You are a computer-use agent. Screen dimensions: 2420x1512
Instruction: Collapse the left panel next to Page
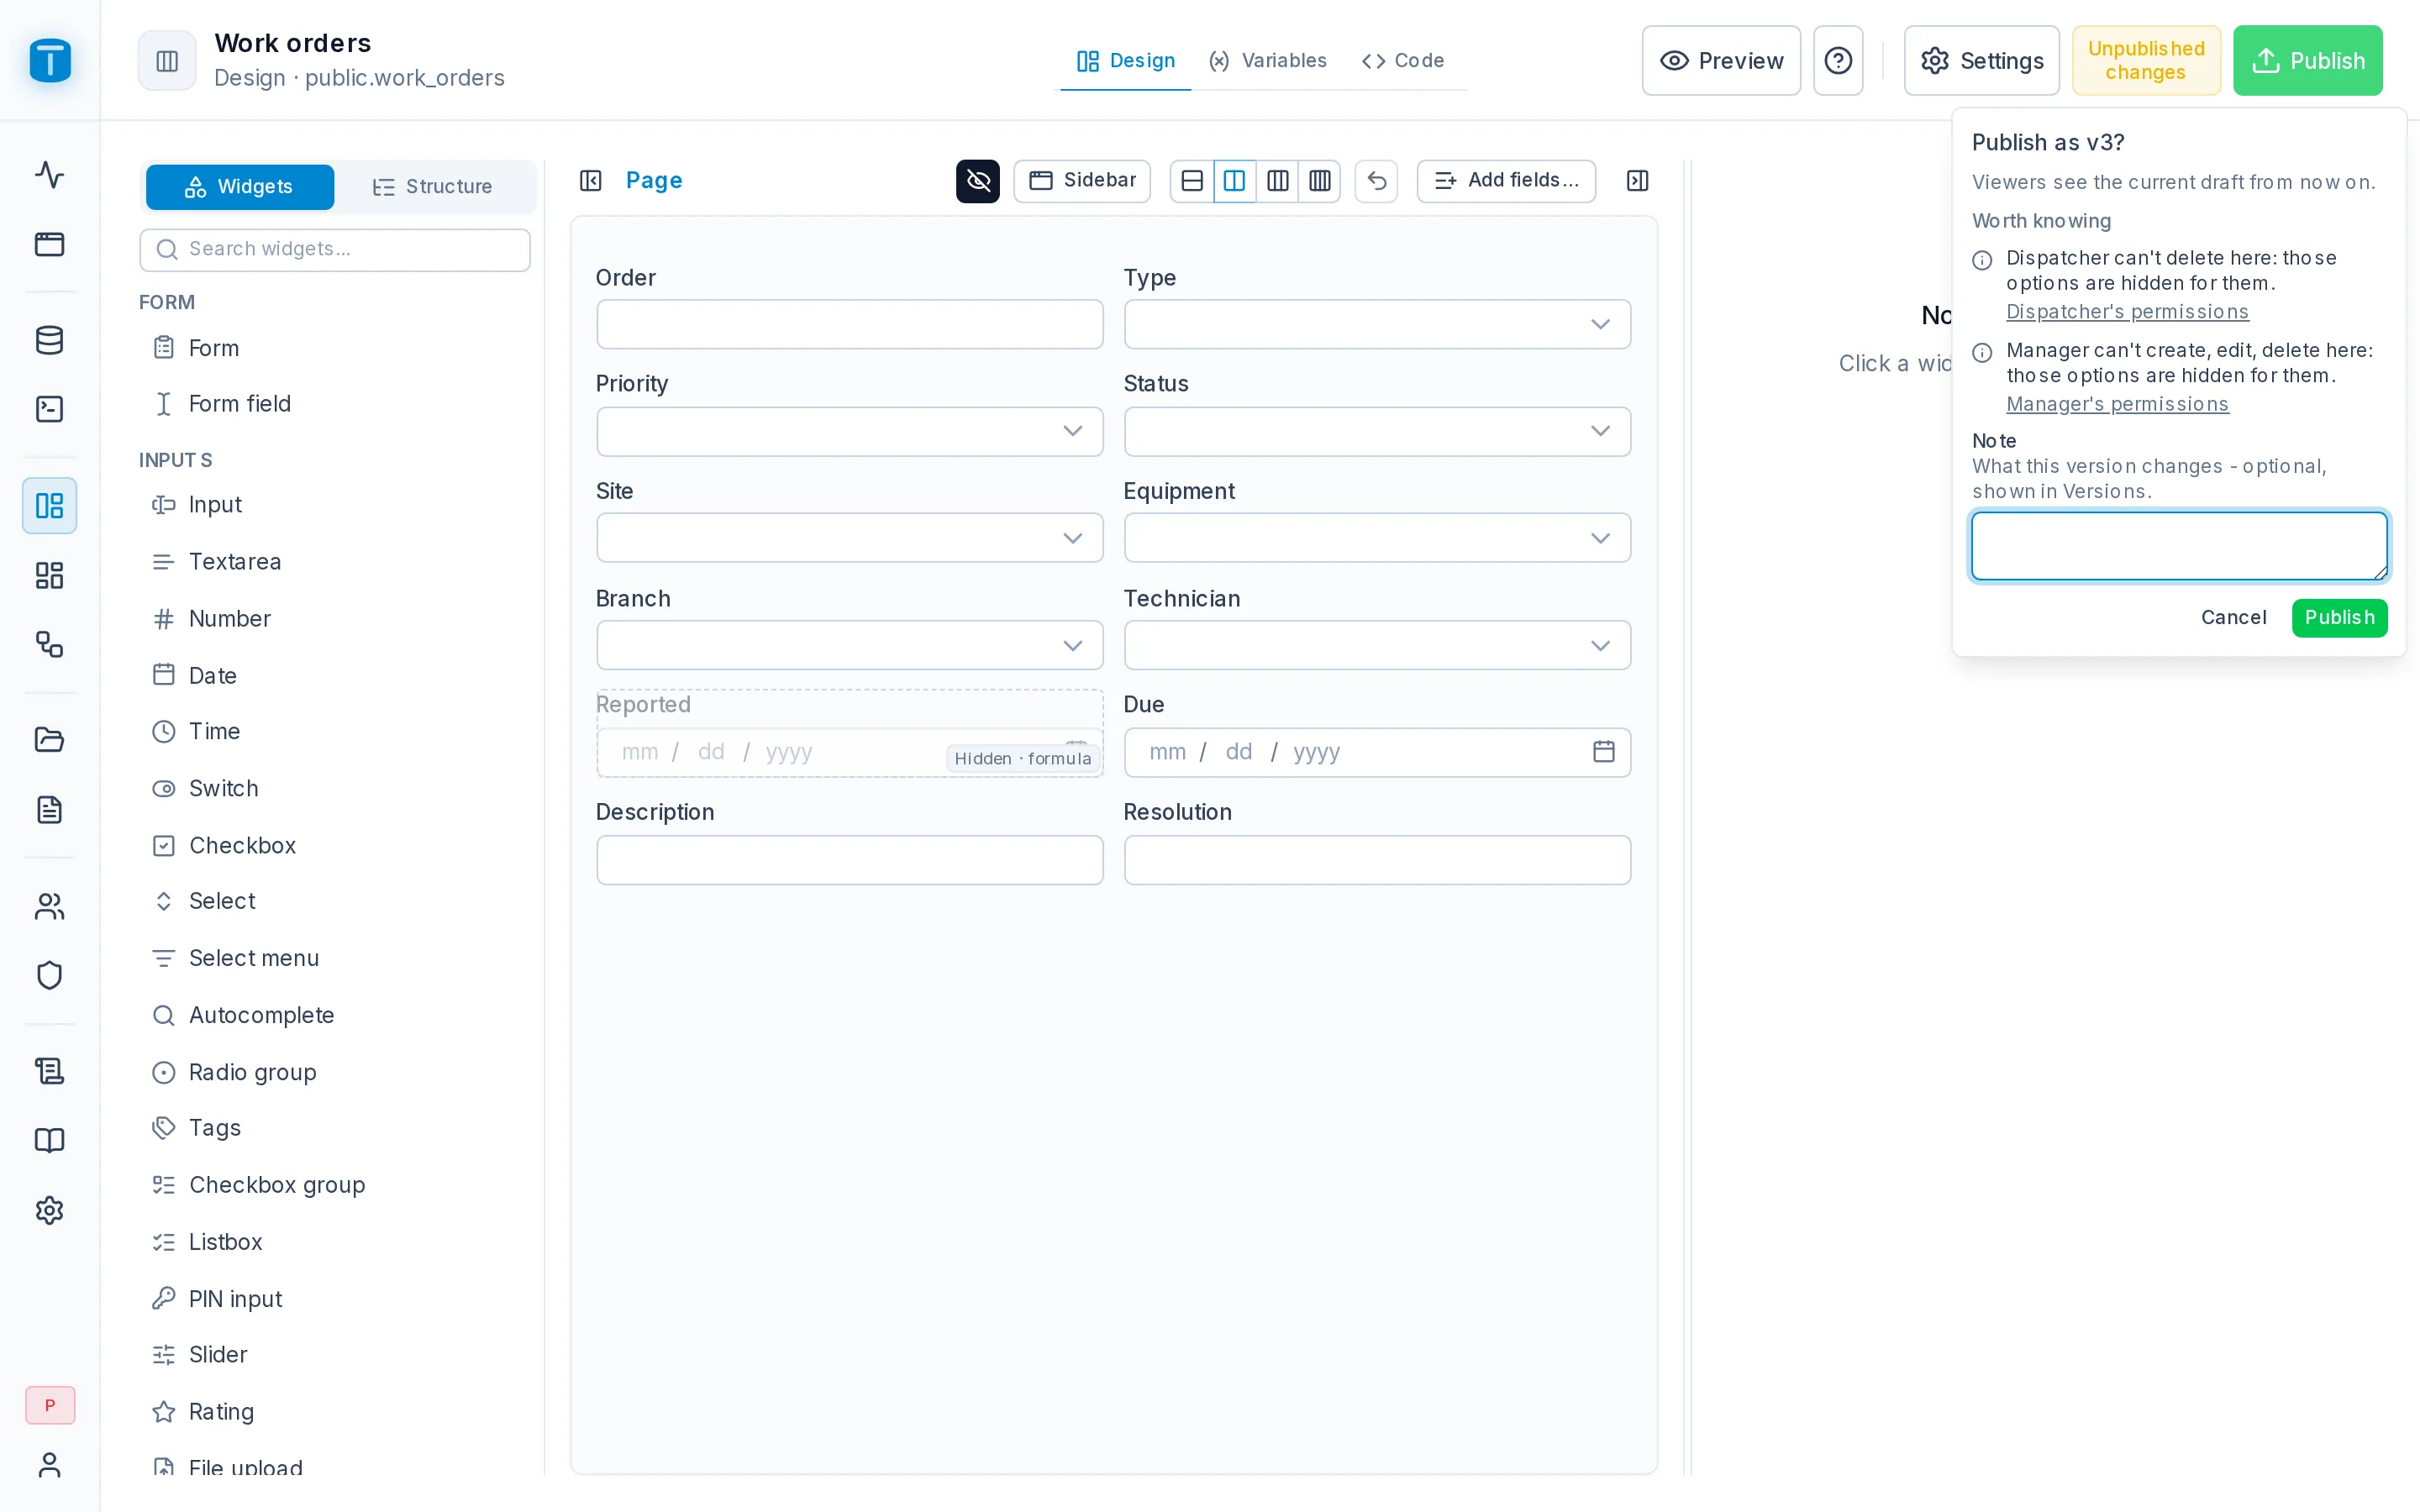(591, 181)
